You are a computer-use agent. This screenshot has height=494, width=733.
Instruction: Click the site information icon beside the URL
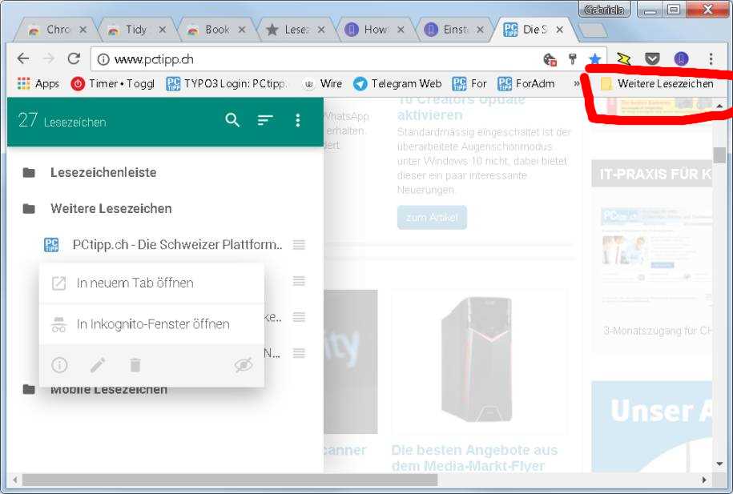tap(103, 59)
